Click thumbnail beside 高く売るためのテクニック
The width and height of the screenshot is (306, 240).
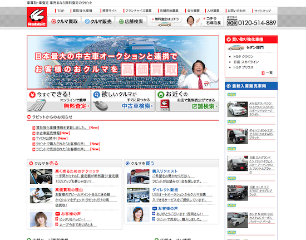tap(41, 177)
